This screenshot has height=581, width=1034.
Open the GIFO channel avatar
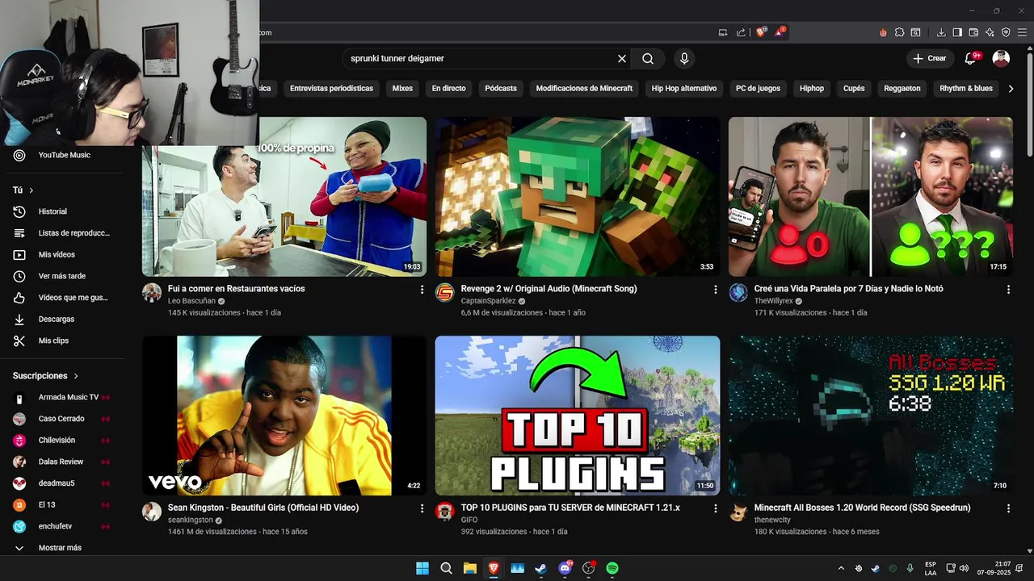(x=444, y=512)
